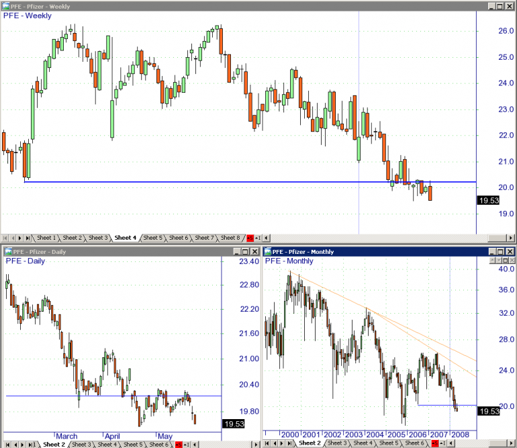Open Sheet 2 tab in Weekly window
Viewport: 517px width, 448px height.
pyautogui.click(x=72, y=238)
